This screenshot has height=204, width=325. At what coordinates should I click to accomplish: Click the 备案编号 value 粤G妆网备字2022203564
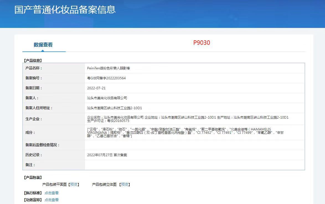(x=106, y=78)
